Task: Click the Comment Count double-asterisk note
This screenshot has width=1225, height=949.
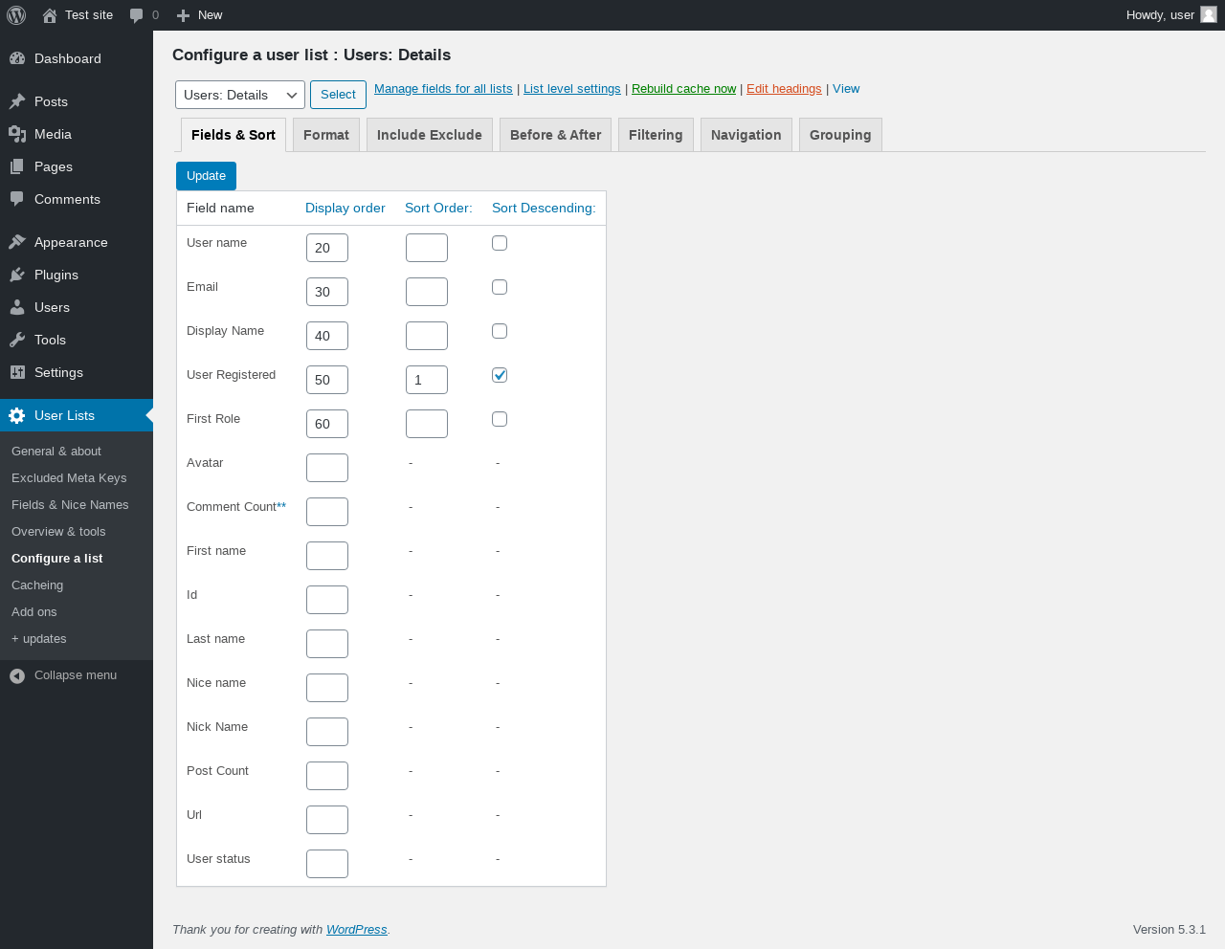Action: pyautogui.click(x=281, y=506)
